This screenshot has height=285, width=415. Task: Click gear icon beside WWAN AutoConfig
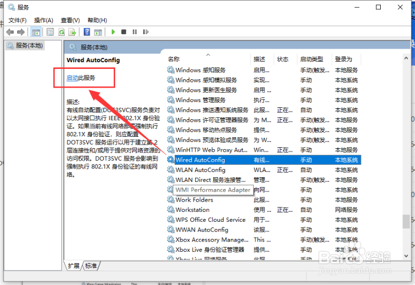pos(171,230)
